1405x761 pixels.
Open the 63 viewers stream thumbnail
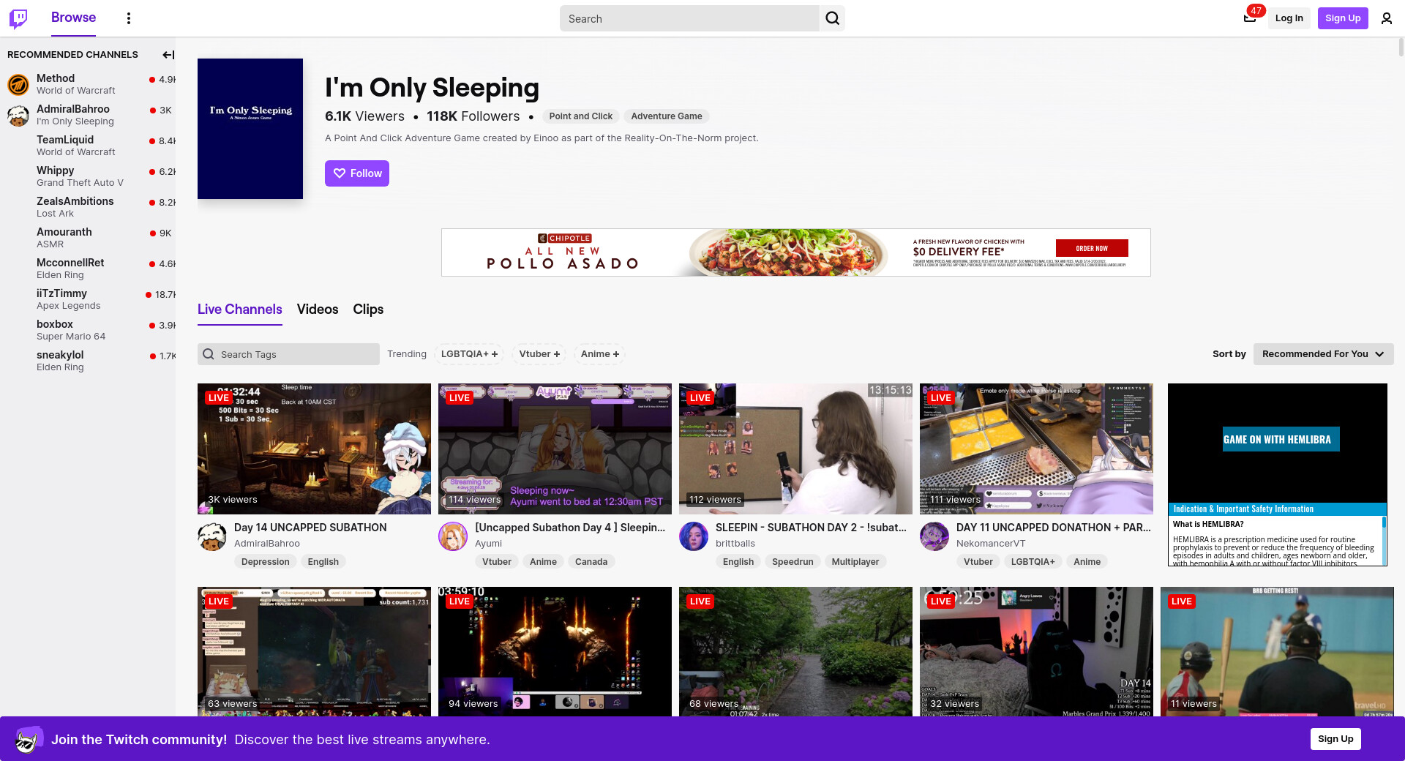314,651
